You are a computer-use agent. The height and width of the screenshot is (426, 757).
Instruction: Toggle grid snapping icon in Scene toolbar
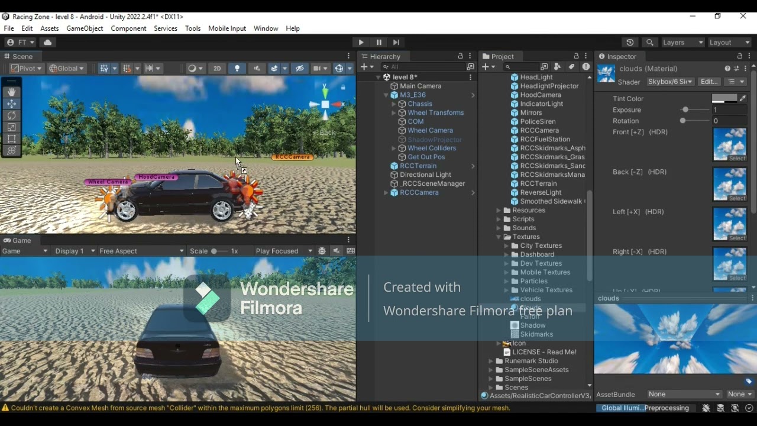click(127, 69)
